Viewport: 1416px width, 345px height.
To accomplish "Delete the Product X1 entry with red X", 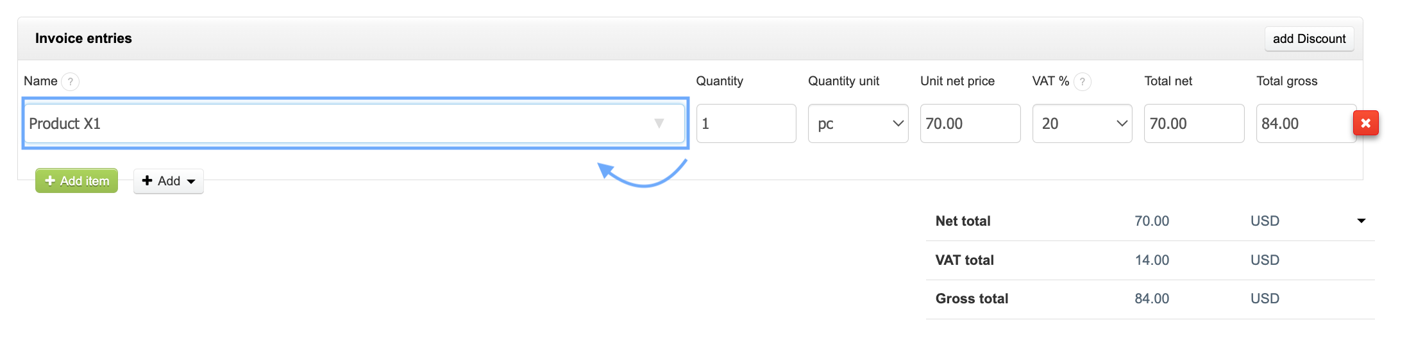I will tap(1365, 123).
